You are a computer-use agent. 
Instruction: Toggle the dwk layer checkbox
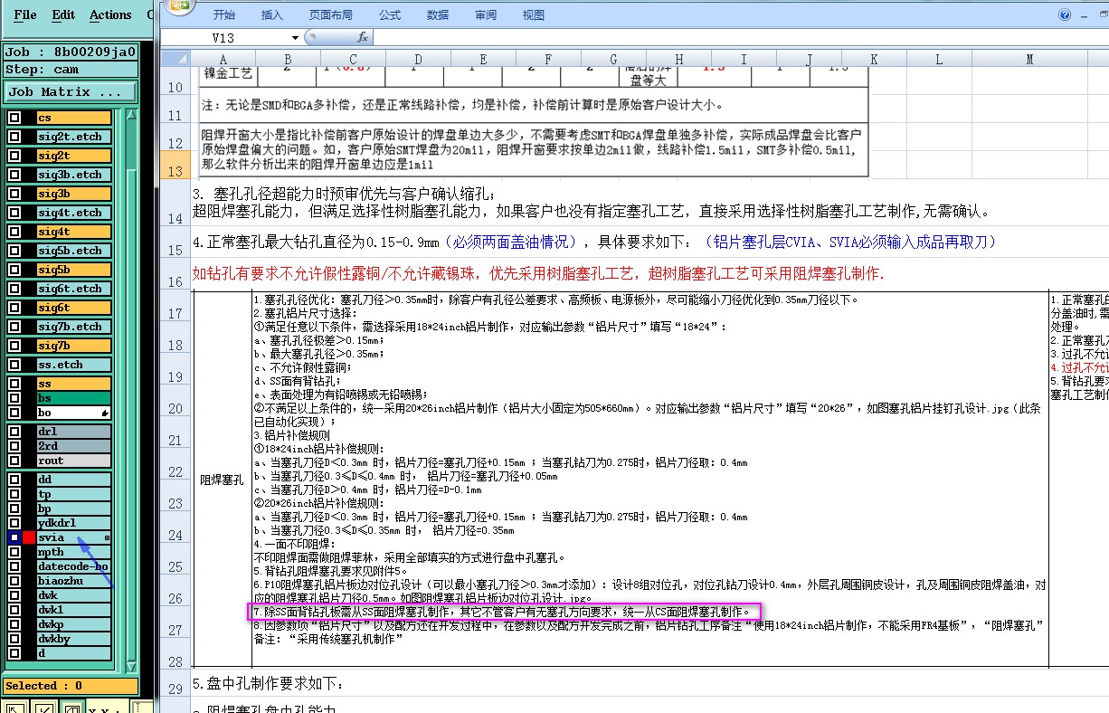[14, 595]
